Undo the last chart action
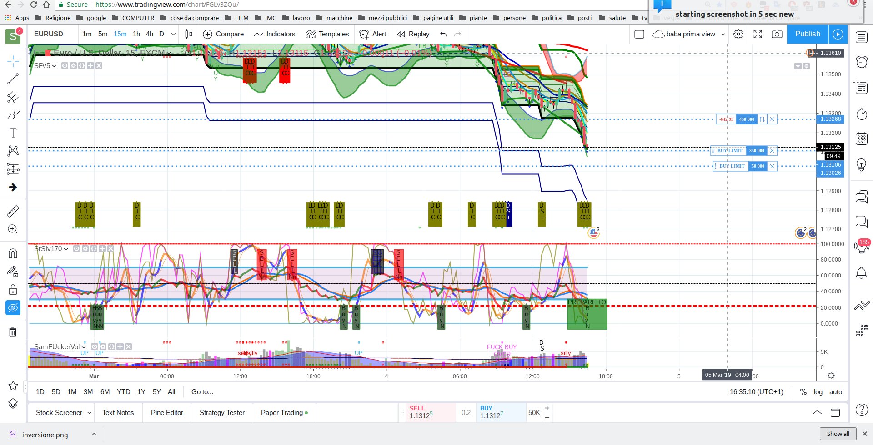Screen dimensions: 873x445 click(x=444, y=34)
